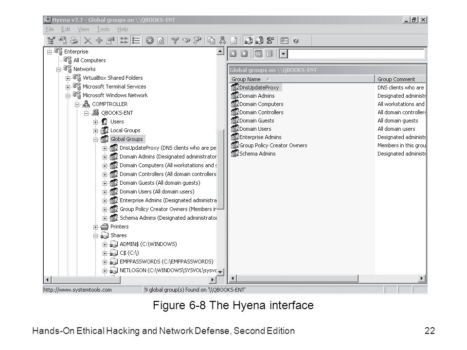The width and height of the screenshot is (467, 350).
Task: Expand the VirtualBox Shared Folders node
Action: tap(68, 78)
